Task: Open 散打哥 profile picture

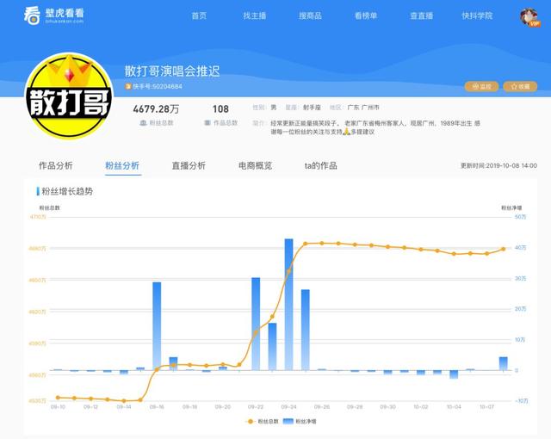Action: 69,96
